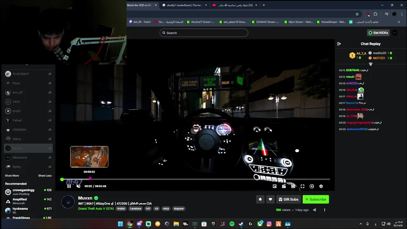The height and width of the screenshot is (229, 407).
Task: Open Spotify from taskbar
Action: tap(232, 224)
